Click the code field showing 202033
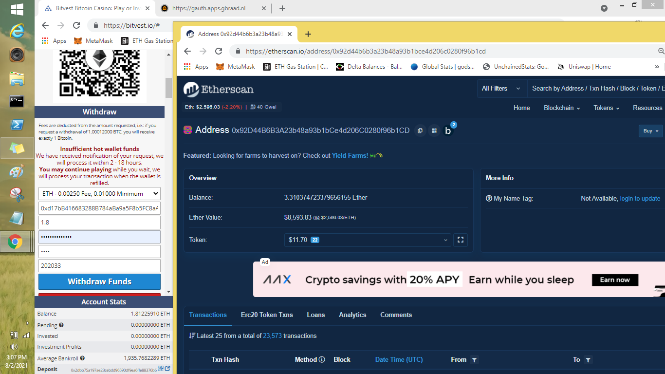Image resolution: width=665 pixels, height=374 pixels. 99,266
